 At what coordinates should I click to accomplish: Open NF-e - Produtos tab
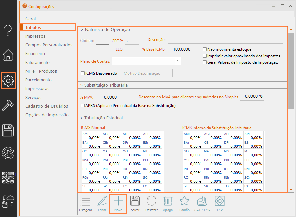click(x=41, y=71)
